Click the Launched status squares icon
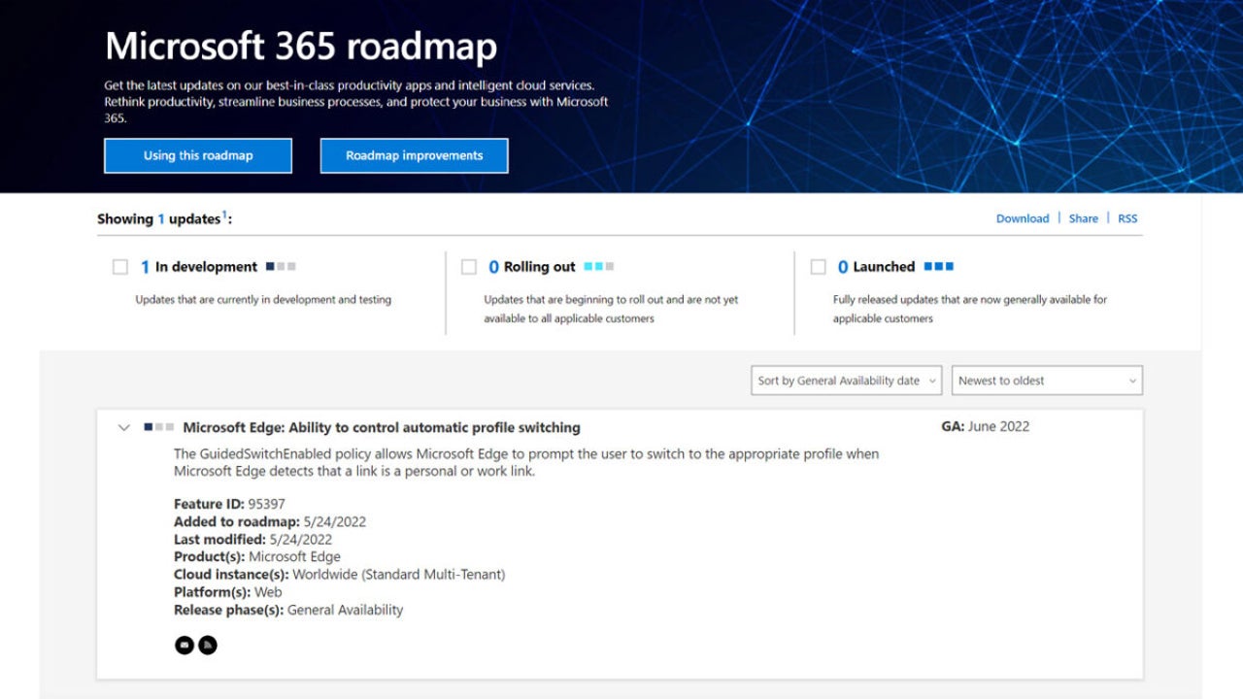The width and height of the screenshot is (1243, 699). coord(938,266)
